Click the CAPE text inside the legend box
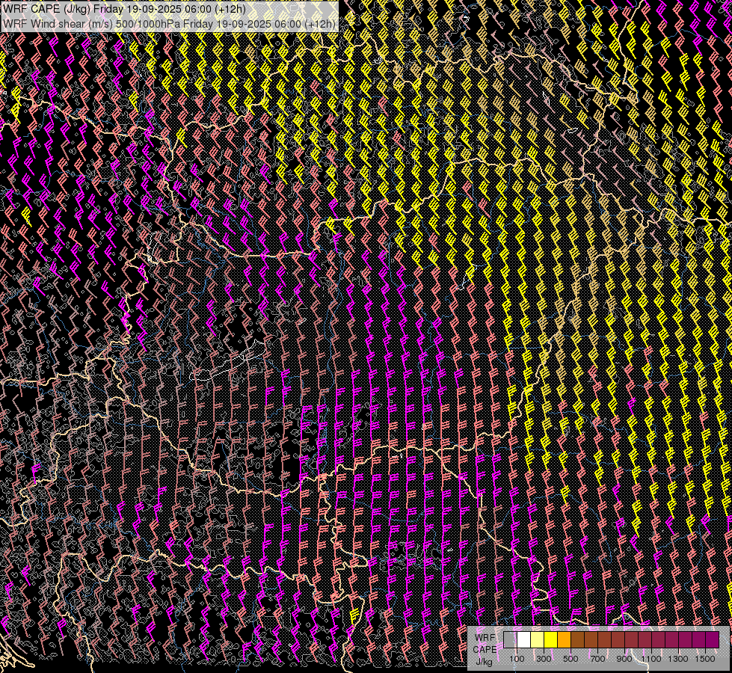 coord(485,649)
